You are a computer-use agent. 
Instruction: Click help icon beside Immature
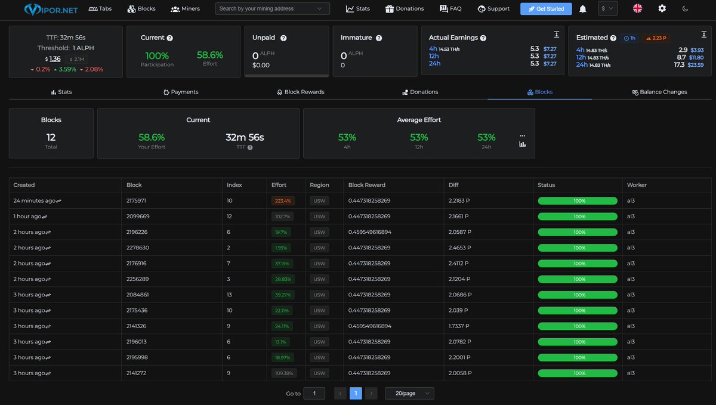(x=379, y=38)
